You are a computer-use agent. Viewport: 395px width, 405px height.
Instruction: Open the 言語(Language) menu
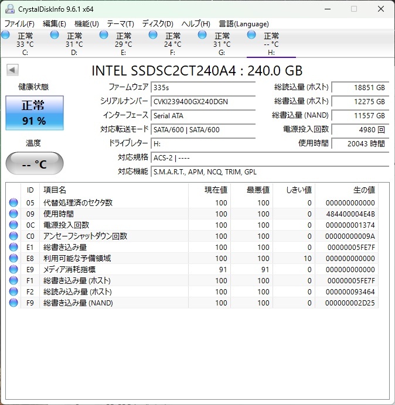[244, 24]
